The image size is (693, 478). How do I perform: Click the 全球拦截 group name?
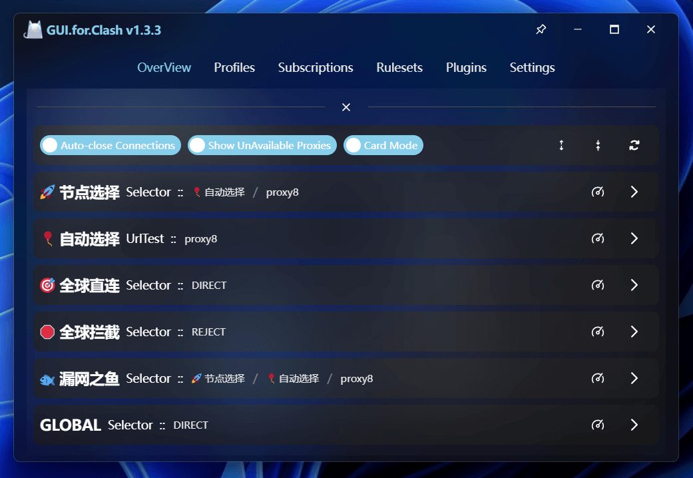point(90,332)
